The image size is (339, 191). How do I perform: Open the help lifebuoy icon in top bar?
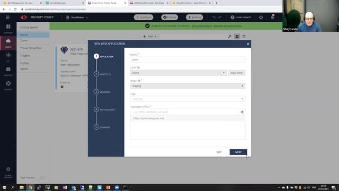(x=261, y=18)
